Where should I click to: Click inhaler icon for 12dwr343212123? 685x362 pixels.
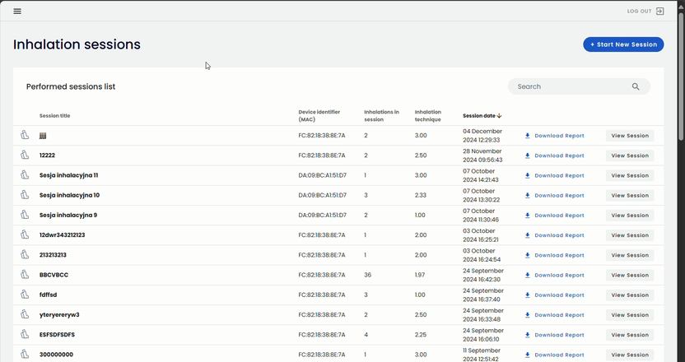[25, 234]
